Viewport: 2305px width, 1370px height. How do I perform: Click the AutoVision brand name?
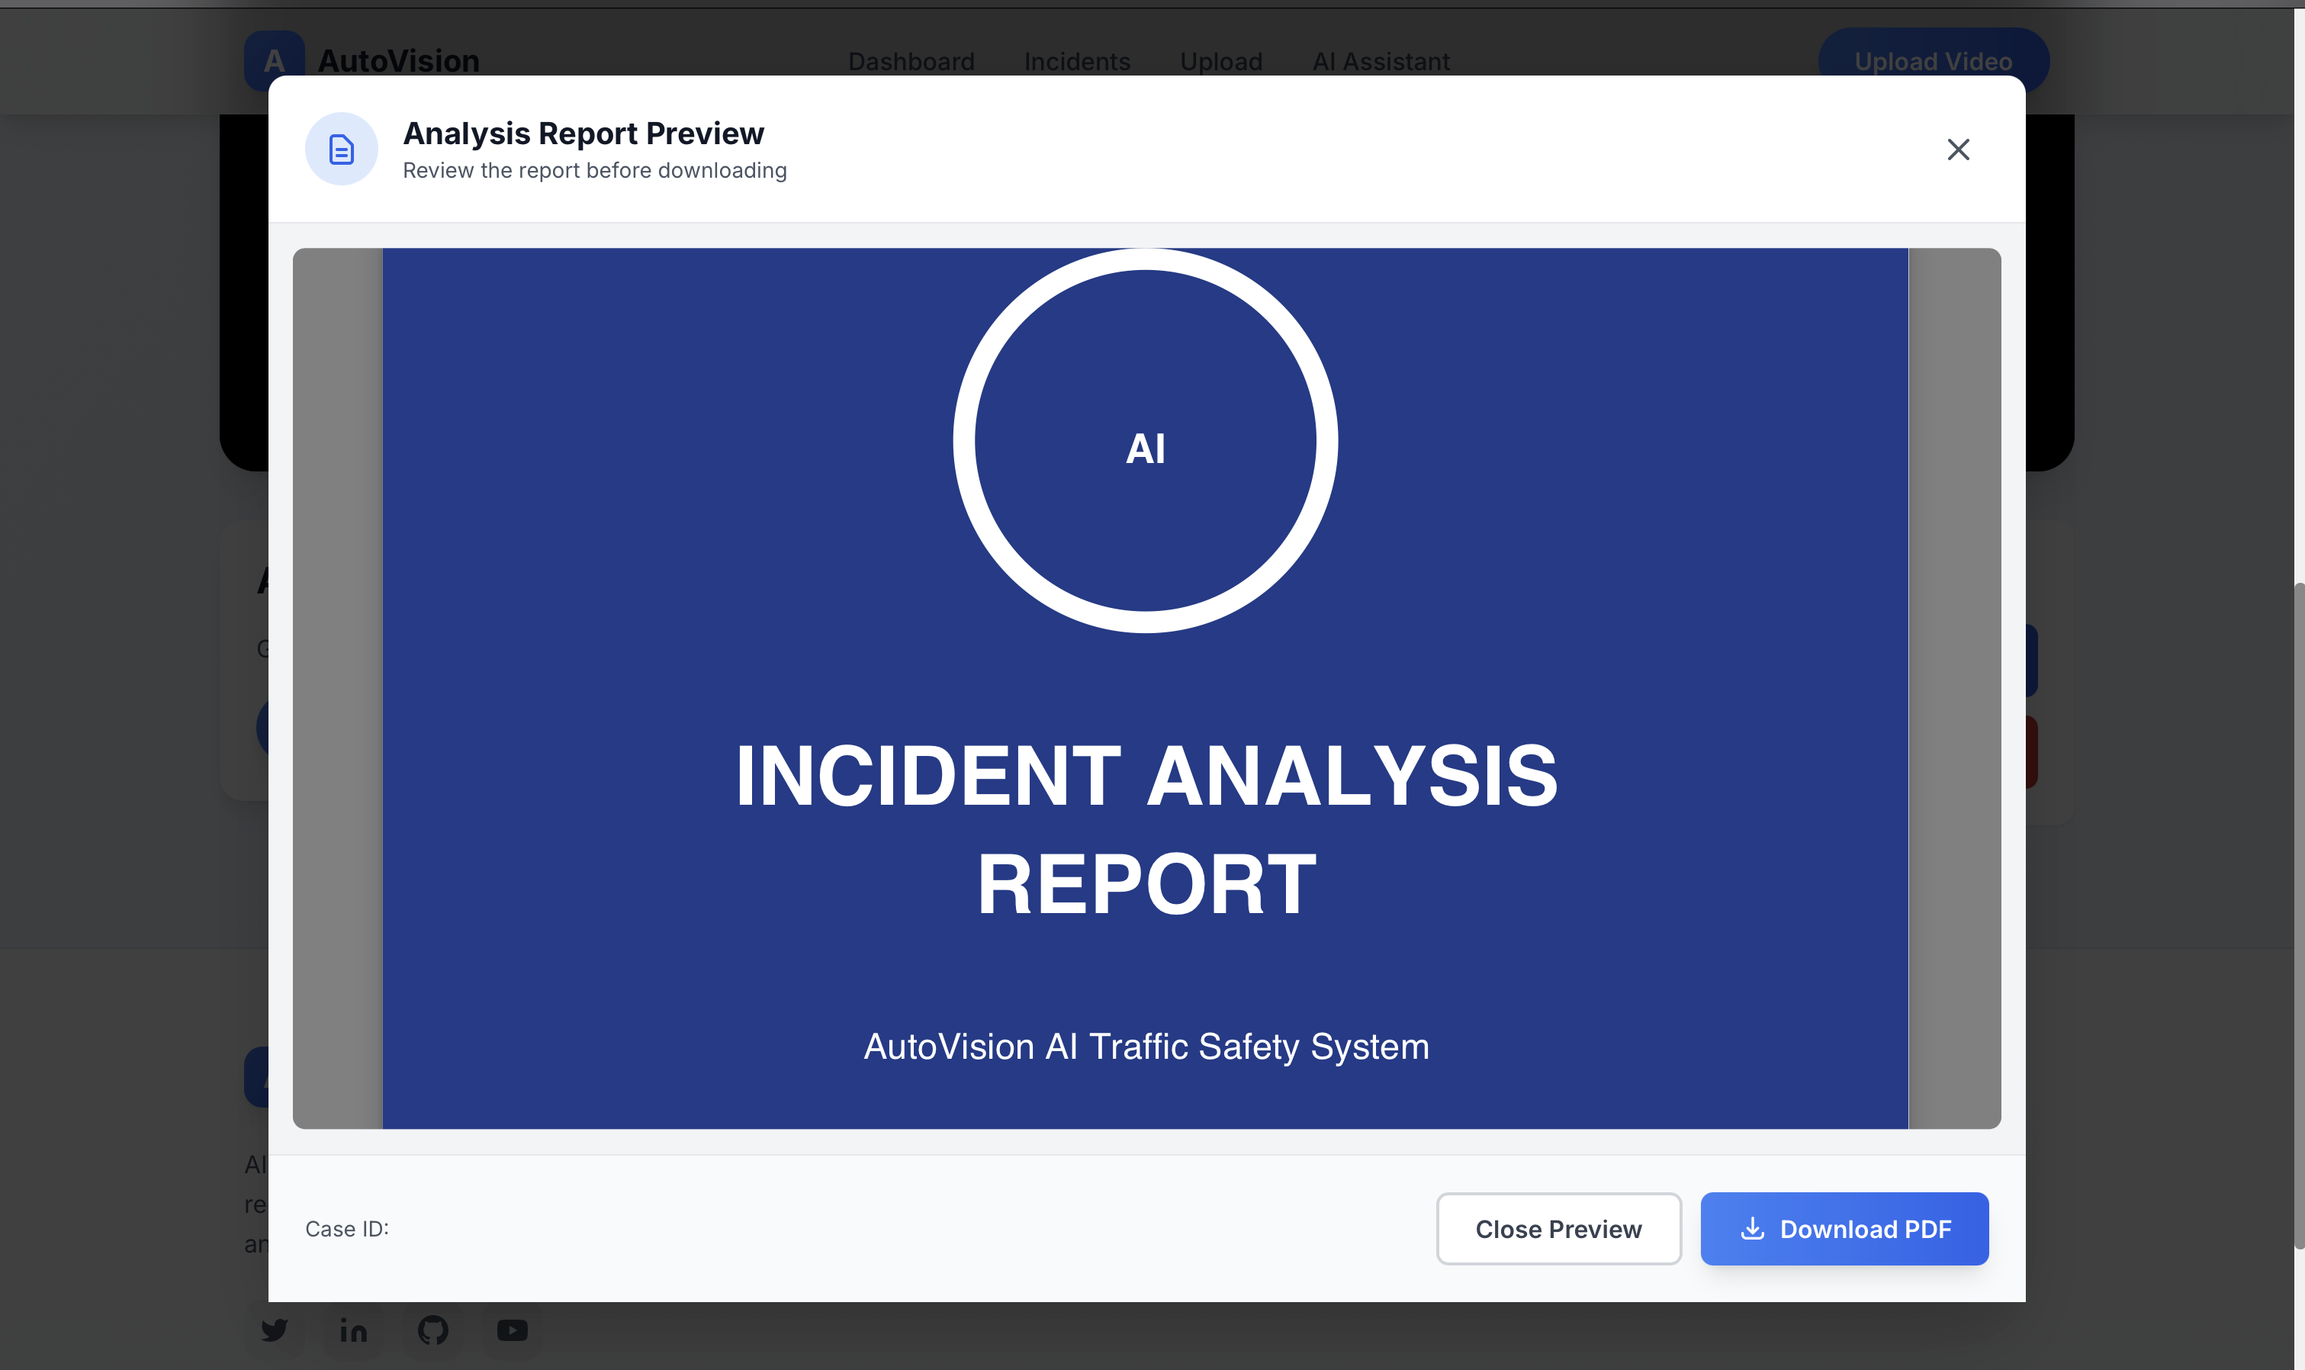pyautogui.click(x=398, y=61)
